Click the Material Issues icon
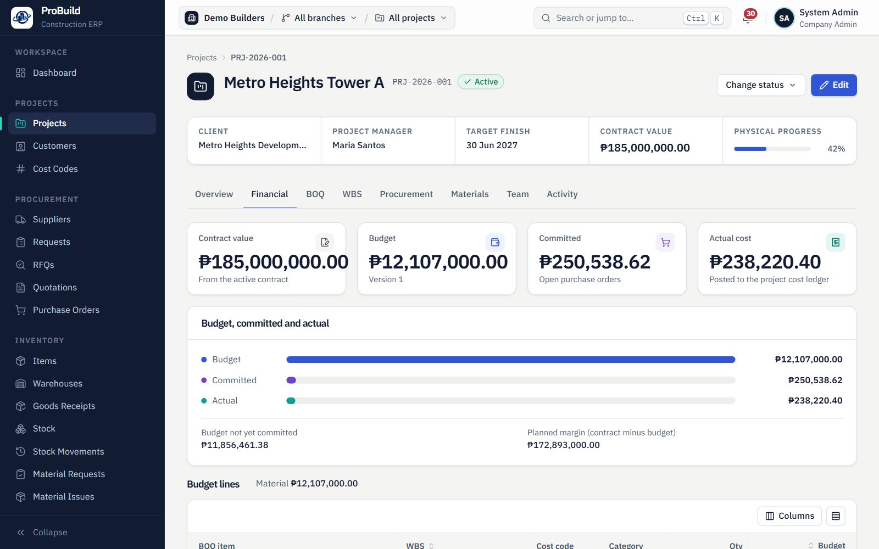 (21, 497)
